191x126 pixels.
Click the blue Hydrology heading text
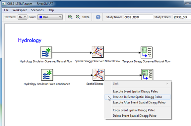coord(30,40)
